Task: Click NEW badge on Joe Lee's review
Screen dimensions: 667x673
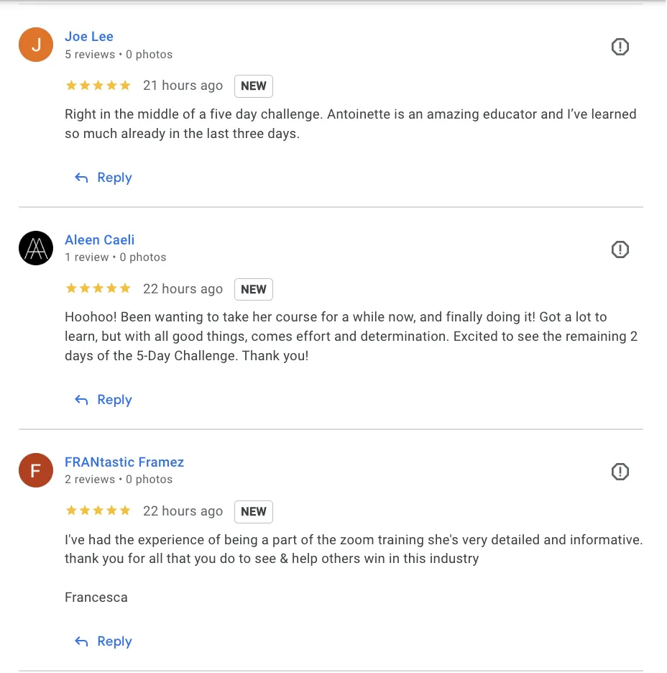Action: pos(253,86)
